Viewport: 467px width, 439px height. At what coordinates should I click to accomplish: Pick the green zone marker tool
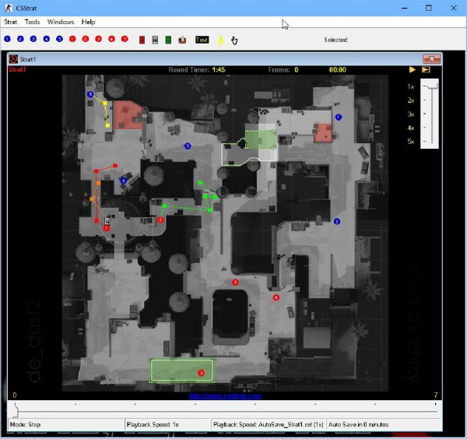click(x=168, y=40)
